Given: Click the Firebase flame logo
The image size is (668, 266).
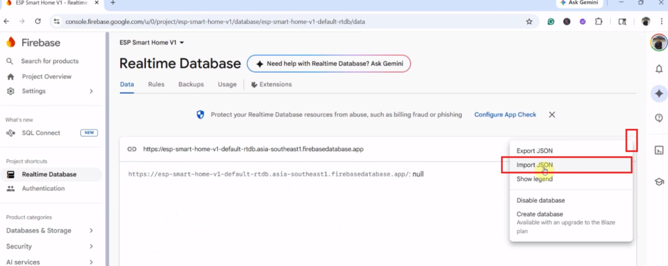Looking at the screenshot, I should 10,42.
